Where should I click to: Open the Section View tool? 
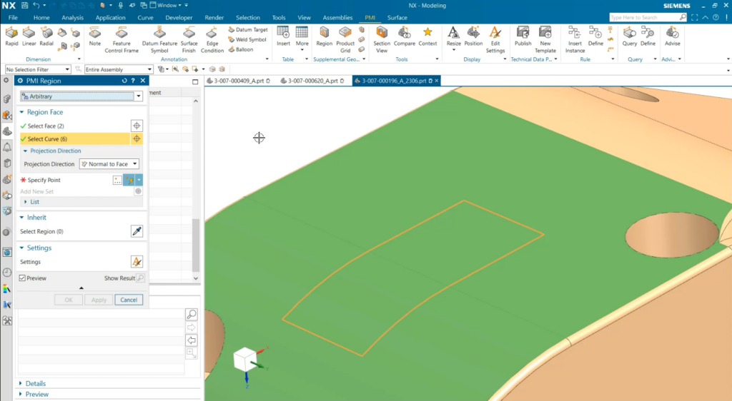pyautogui.click(x=382, y=37)
